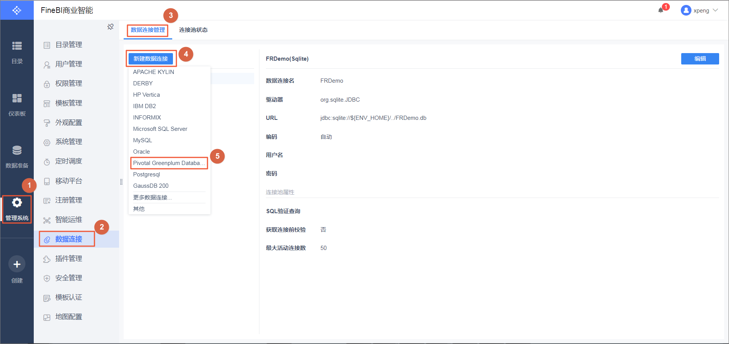729x344 pixels.
Task: Click the 安全管理 shield icon
Action: [x=47, y=278]
